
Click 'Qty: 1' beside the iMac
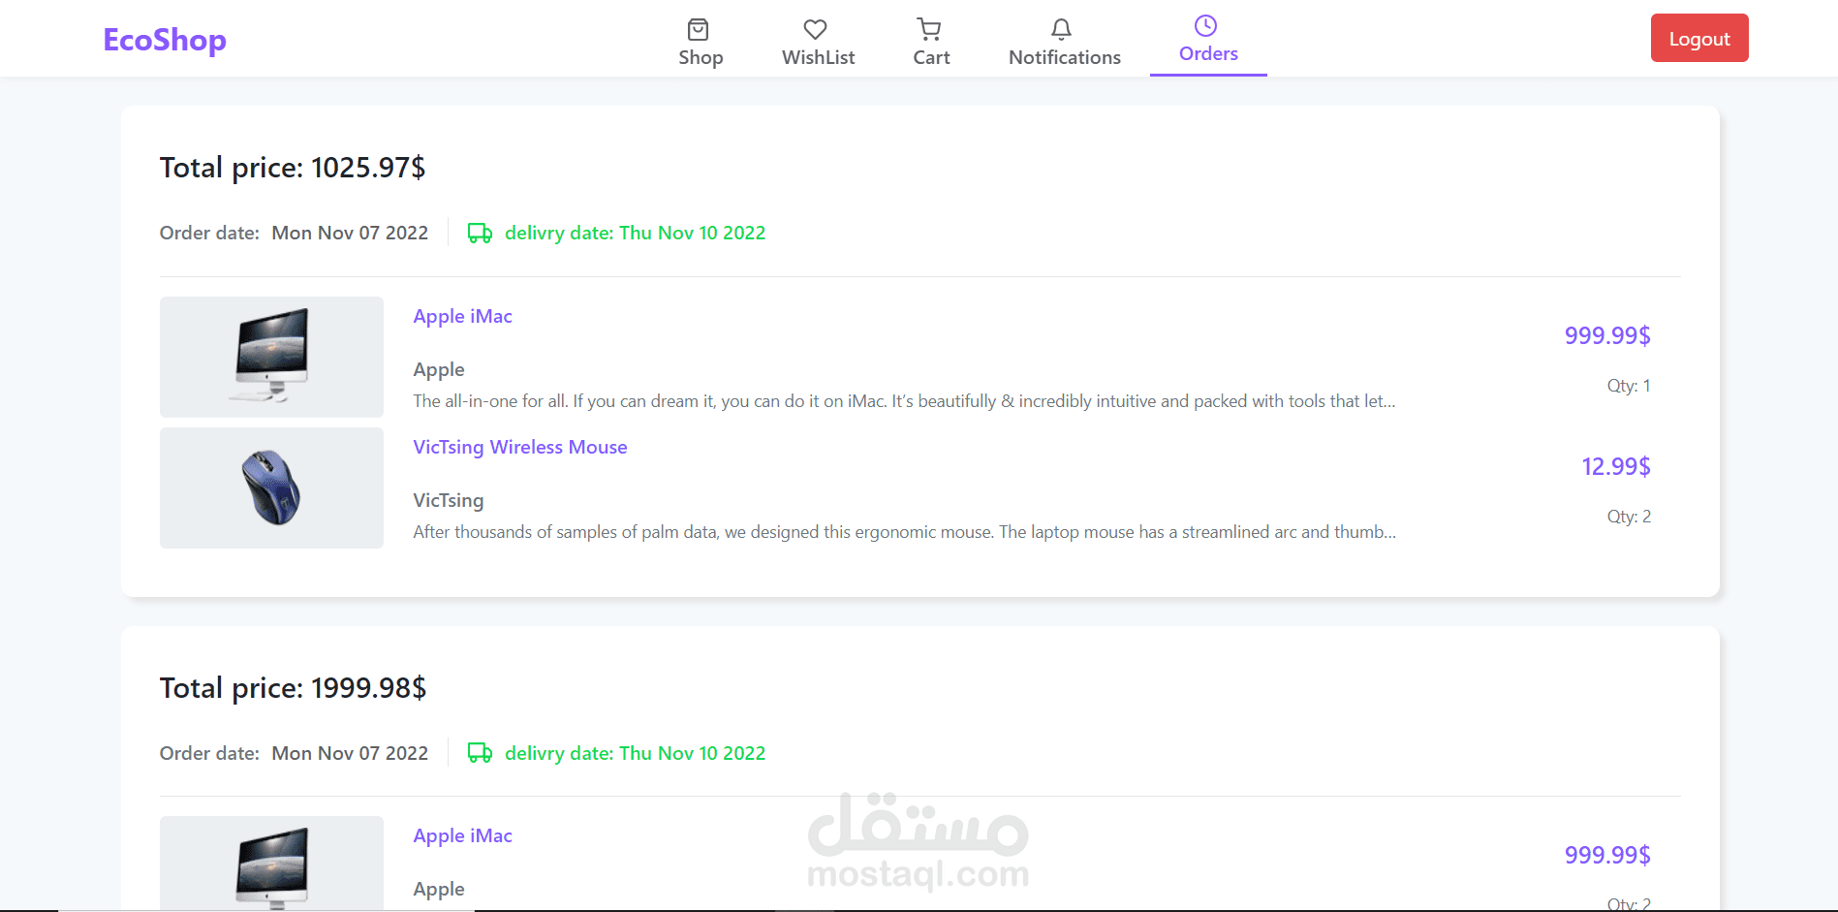tap(1629, 386)
